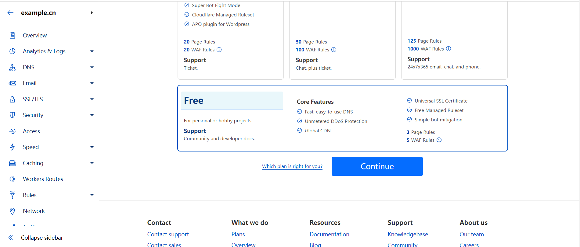Click the SSL/TLS padlock icon
The width and height of the screenshot is (580, 247).
[x=12, y=99]
